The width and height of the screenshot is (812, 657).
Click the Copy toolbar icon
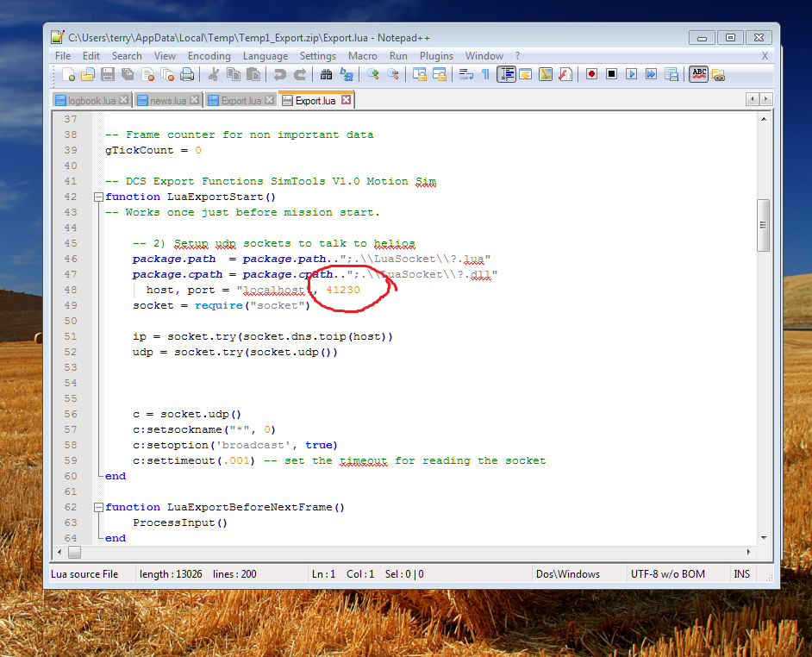click(234, 75)
